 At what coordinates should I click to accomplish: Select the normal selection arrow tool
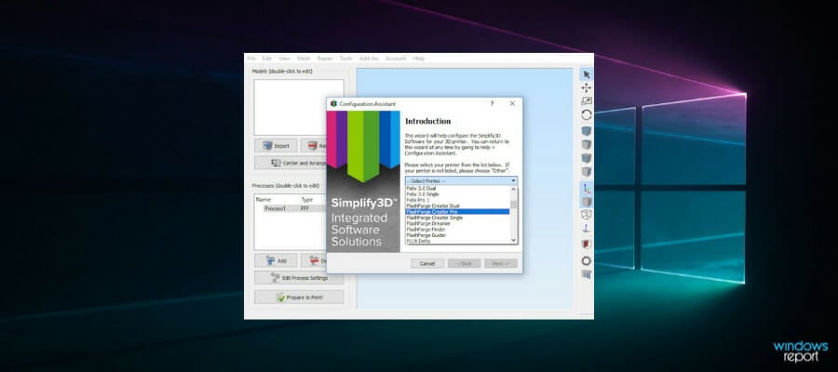click(587, 74)
